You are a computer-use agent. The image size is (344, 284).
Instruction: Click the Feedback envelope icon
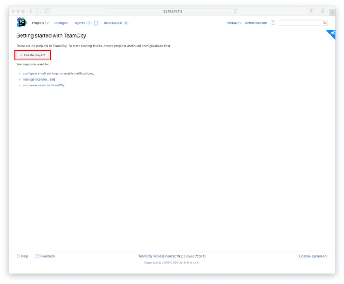pos(38,256)
